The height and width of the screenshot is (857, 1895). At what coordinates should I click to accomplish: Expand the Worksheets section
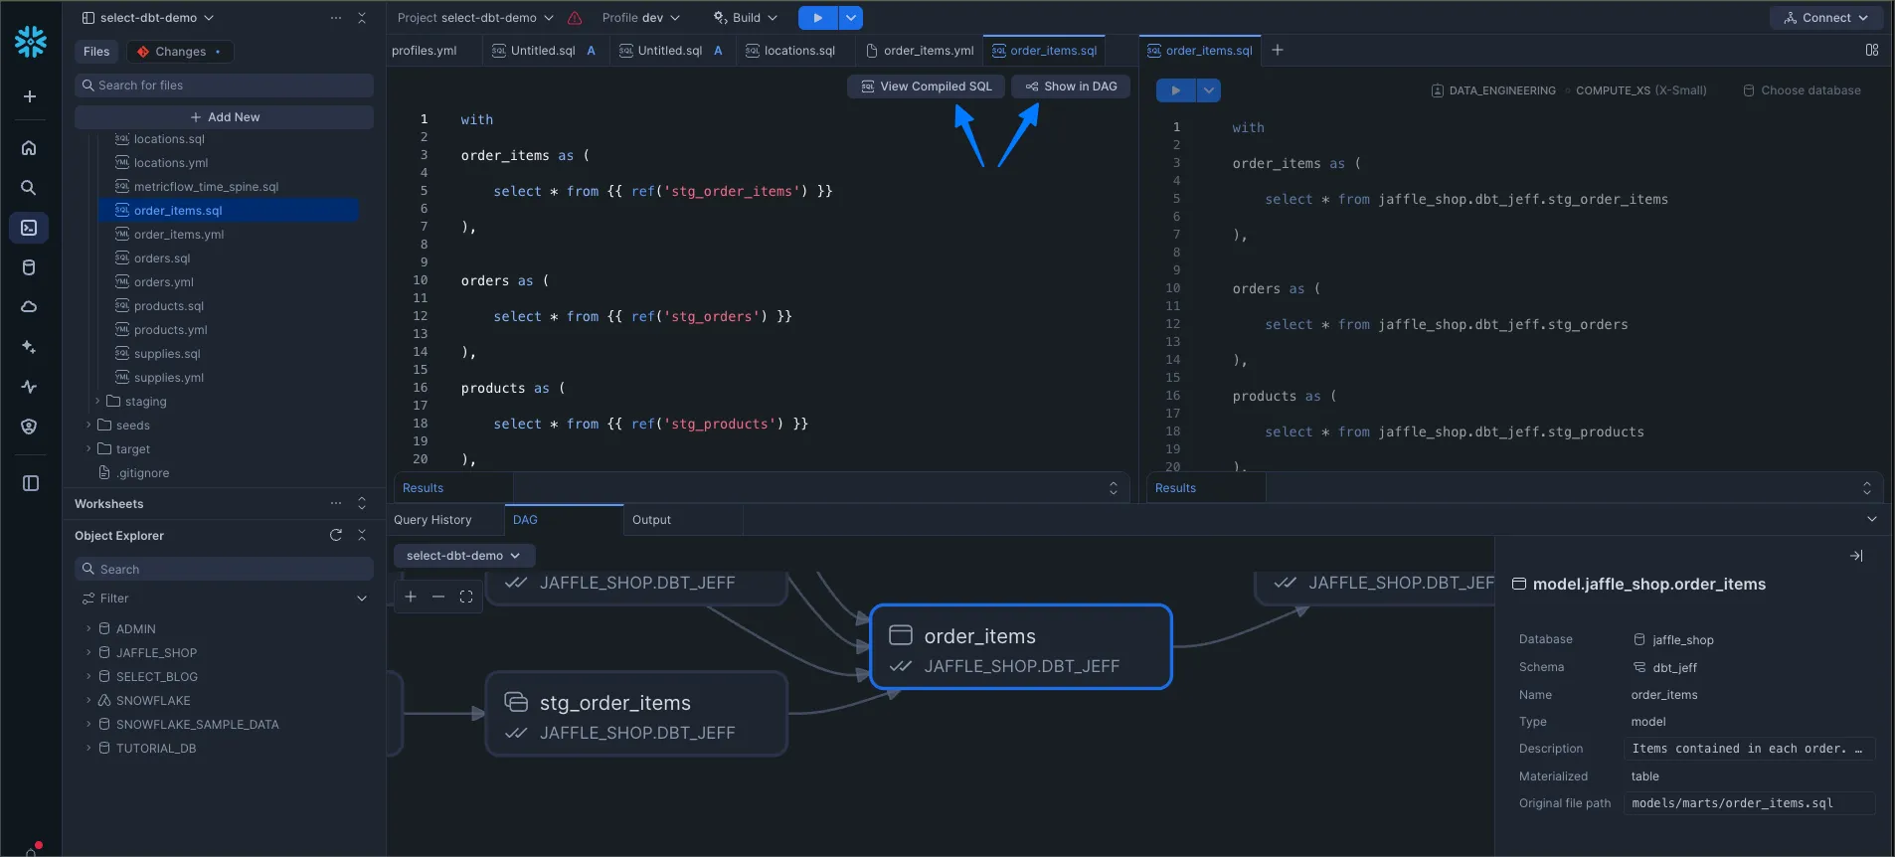pos(362,504)
